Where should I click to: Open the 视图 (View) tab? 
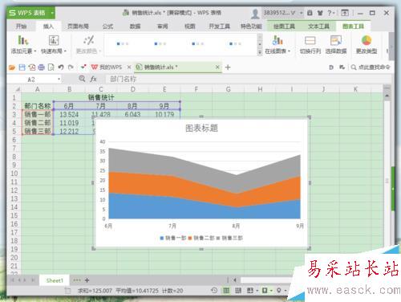click(189, 27)
